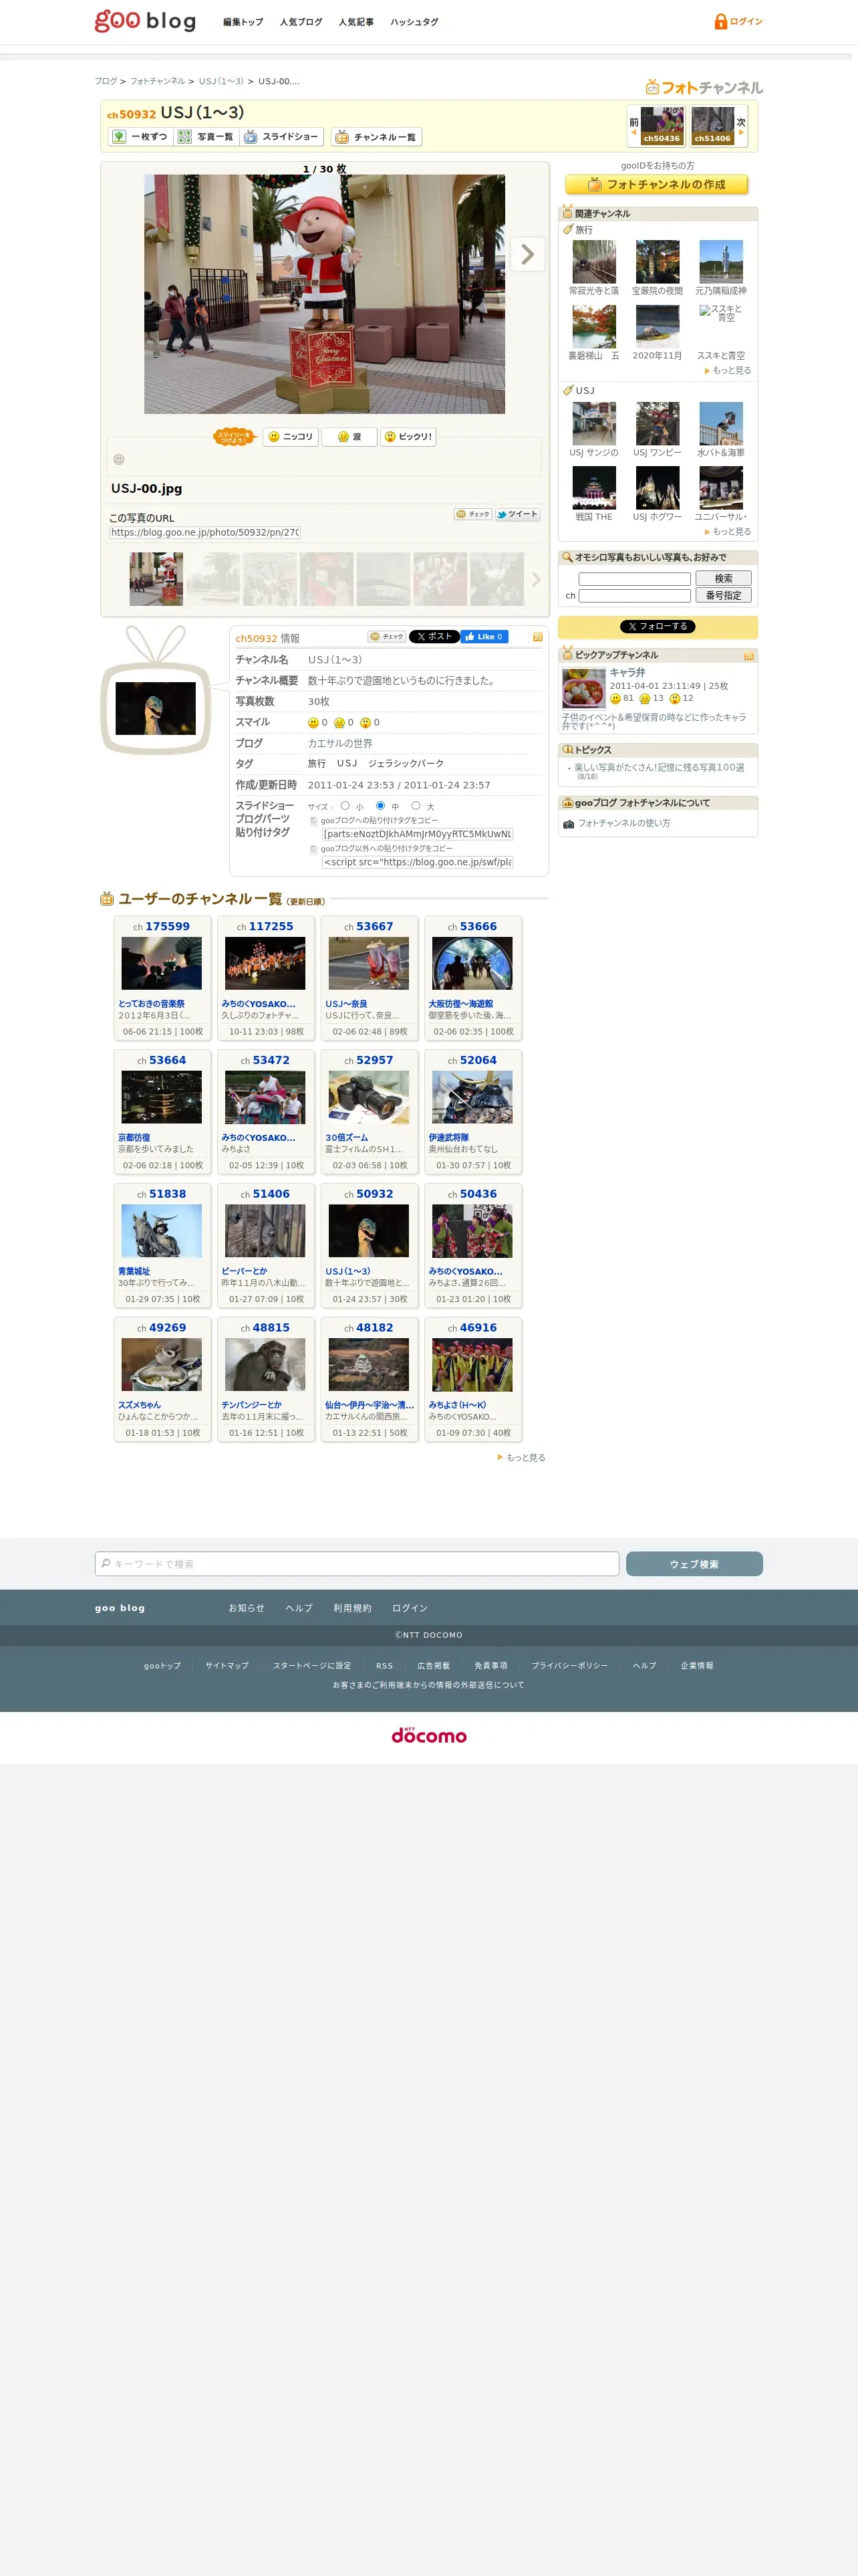This screenshot has width=858, height=2576.
Task: Select the 大 slideshow size option
Action: pos(416,806)
